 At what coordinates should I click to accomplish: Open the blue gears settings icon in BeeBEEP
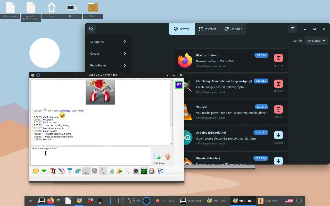[x=78, y=171]
